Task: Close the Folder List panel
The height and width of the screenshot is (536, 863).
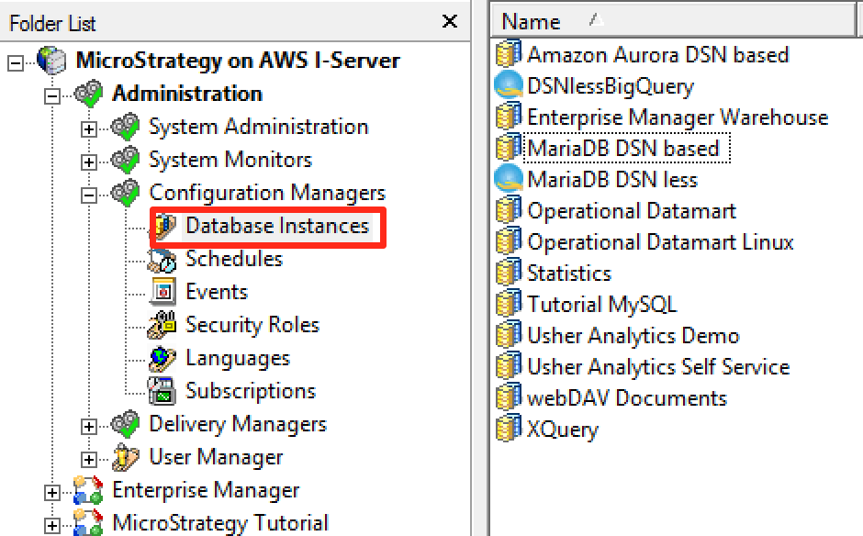Action: coord(449,21)
